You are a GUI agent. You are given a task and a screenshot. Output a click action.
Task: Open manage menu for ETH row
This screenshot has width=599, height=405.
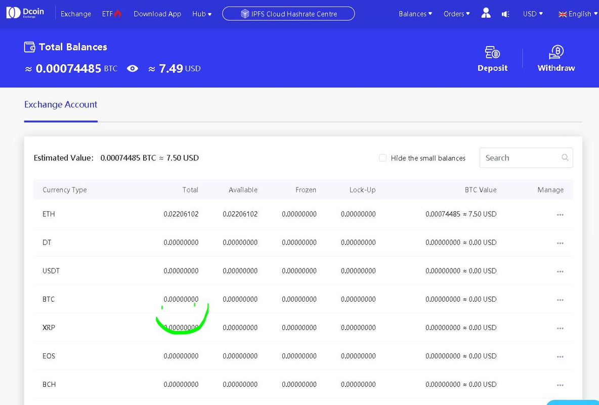[x=560, y=215]
